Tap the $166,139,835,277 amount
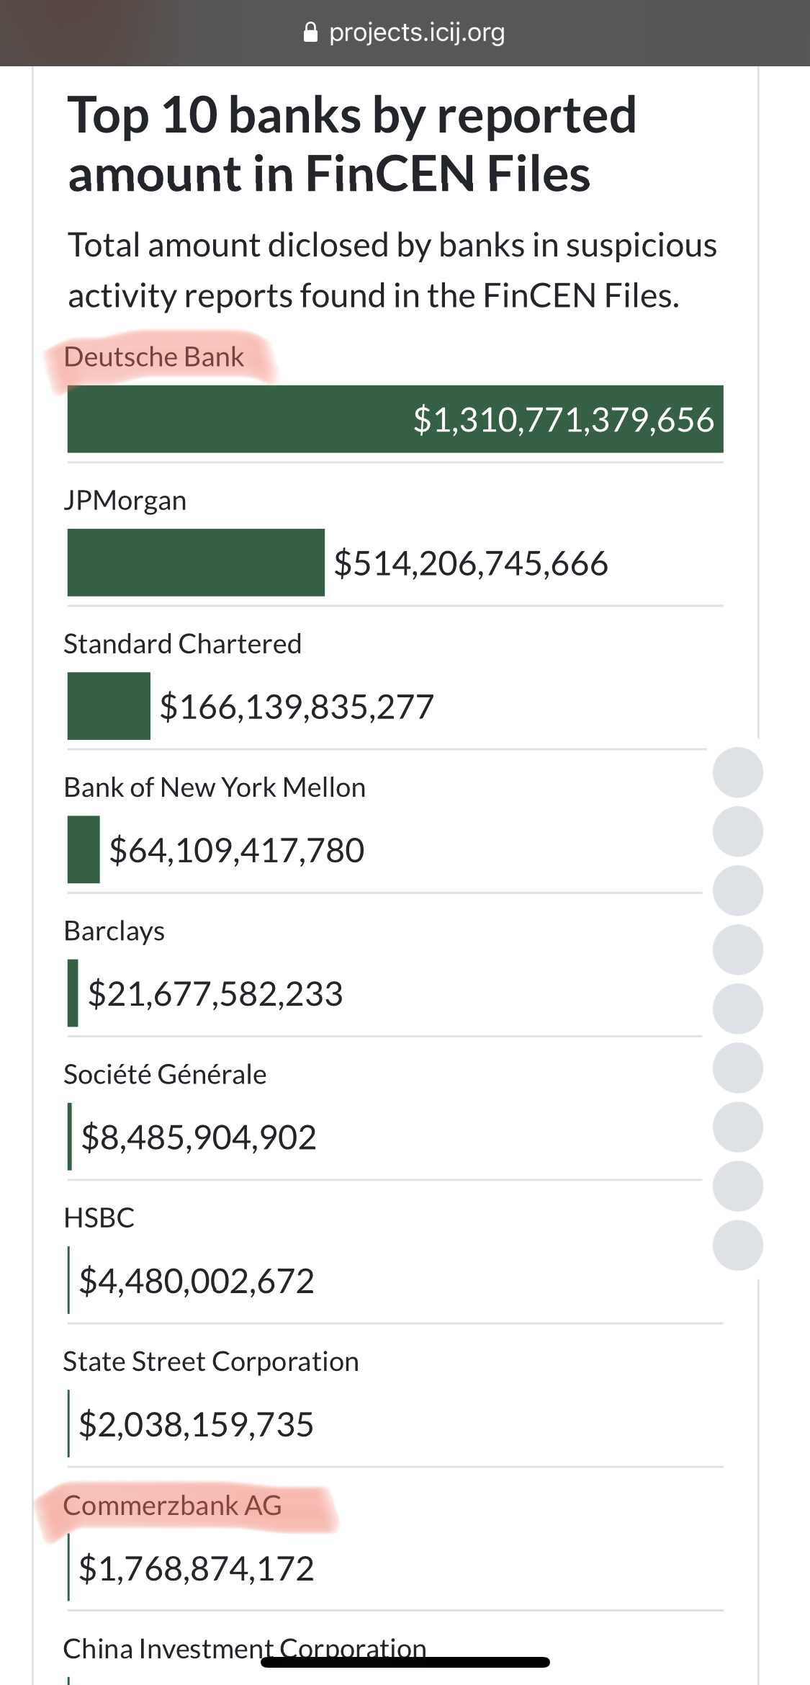The height and width of the screenshot is (1685, 810). [297, 707]
